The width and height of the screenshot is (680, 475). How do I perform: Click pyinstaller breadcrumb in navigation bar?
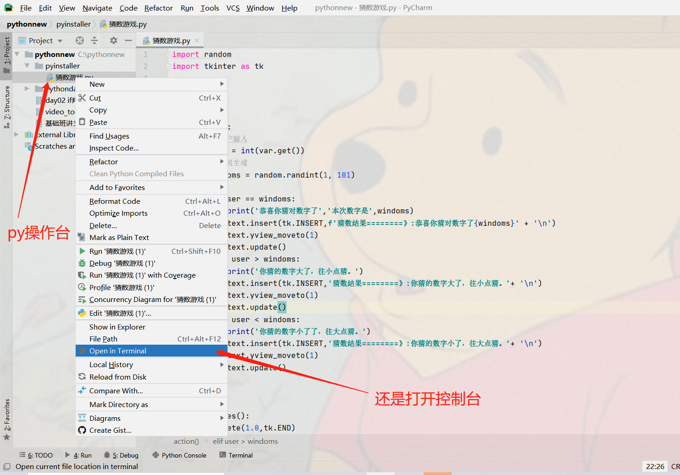pos(73,24)
